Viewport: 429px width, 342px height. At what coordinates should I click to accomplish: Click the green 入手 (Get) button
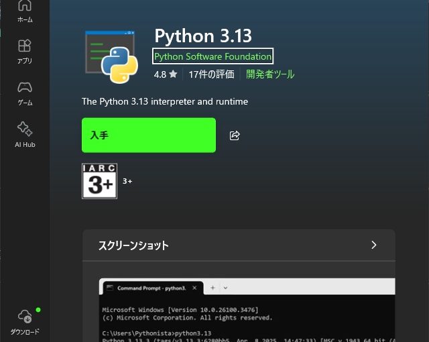pos(149,135)
